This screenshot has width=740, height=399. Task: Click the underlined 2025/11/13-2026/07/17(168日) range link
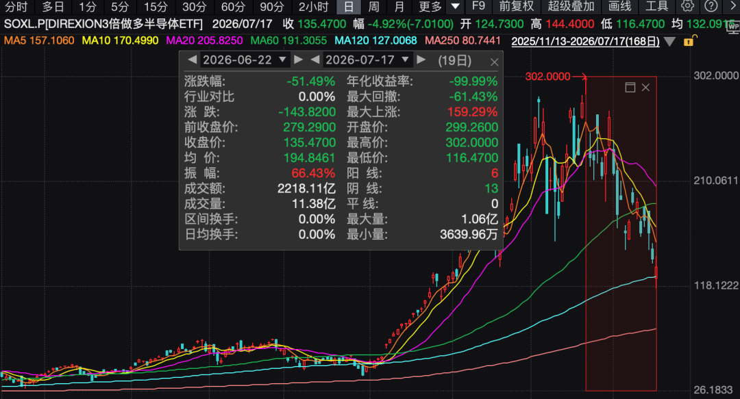coord(585,41)
